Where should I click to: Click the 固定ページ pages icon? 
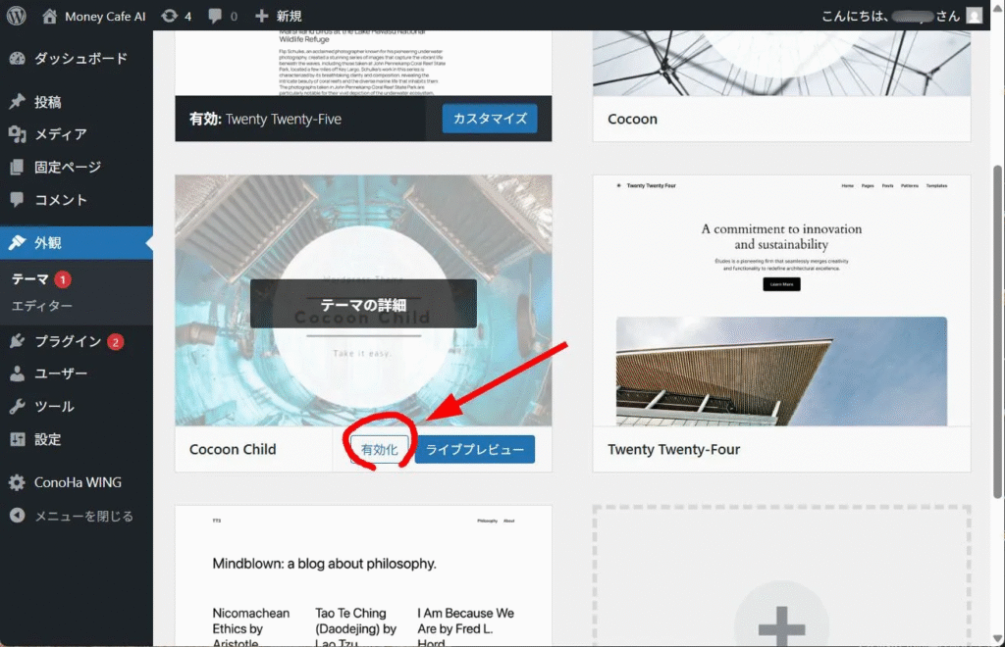coord(18,167)
